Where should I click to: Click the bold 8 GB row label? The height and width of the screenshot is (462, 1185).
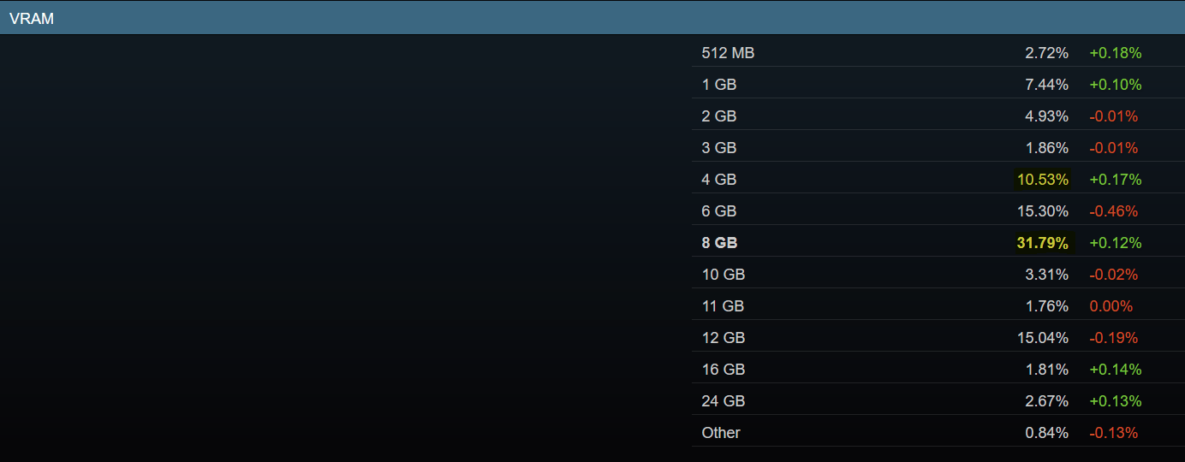coord(719,243)
